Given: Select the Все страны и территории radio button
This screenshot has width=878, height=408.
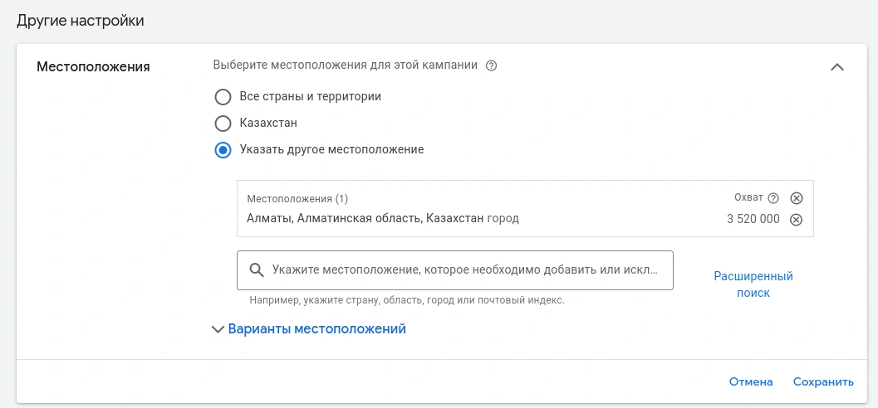Looking at the screenshot, I should click(223, 97).
